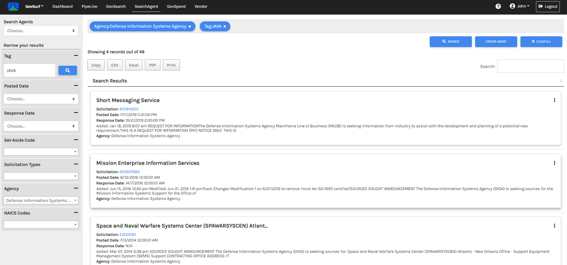Open the Response Date dropdown
This screenshot has width=567, height=265.
[x=41, y=126]
